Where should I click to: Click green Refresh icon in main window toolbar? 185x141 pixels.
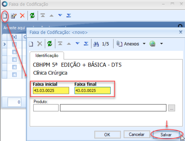click(x=32, y=15)
